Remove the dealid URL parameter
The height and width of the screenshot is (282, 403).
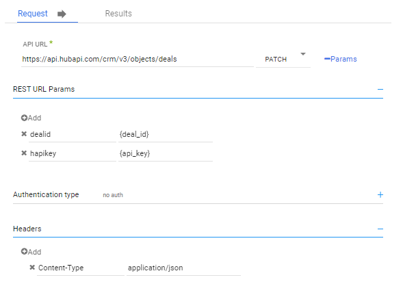24,134
